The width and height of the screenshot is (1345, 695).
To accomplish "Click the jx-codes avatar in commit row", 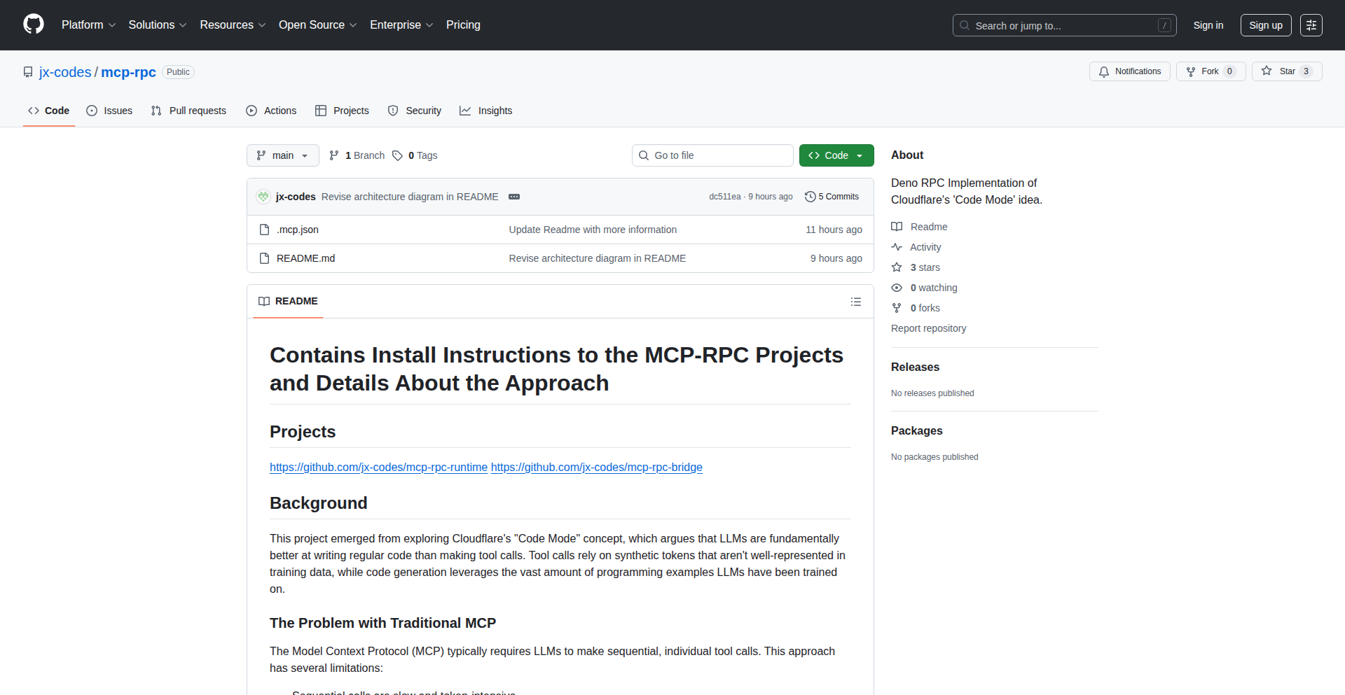I will 263,197.
